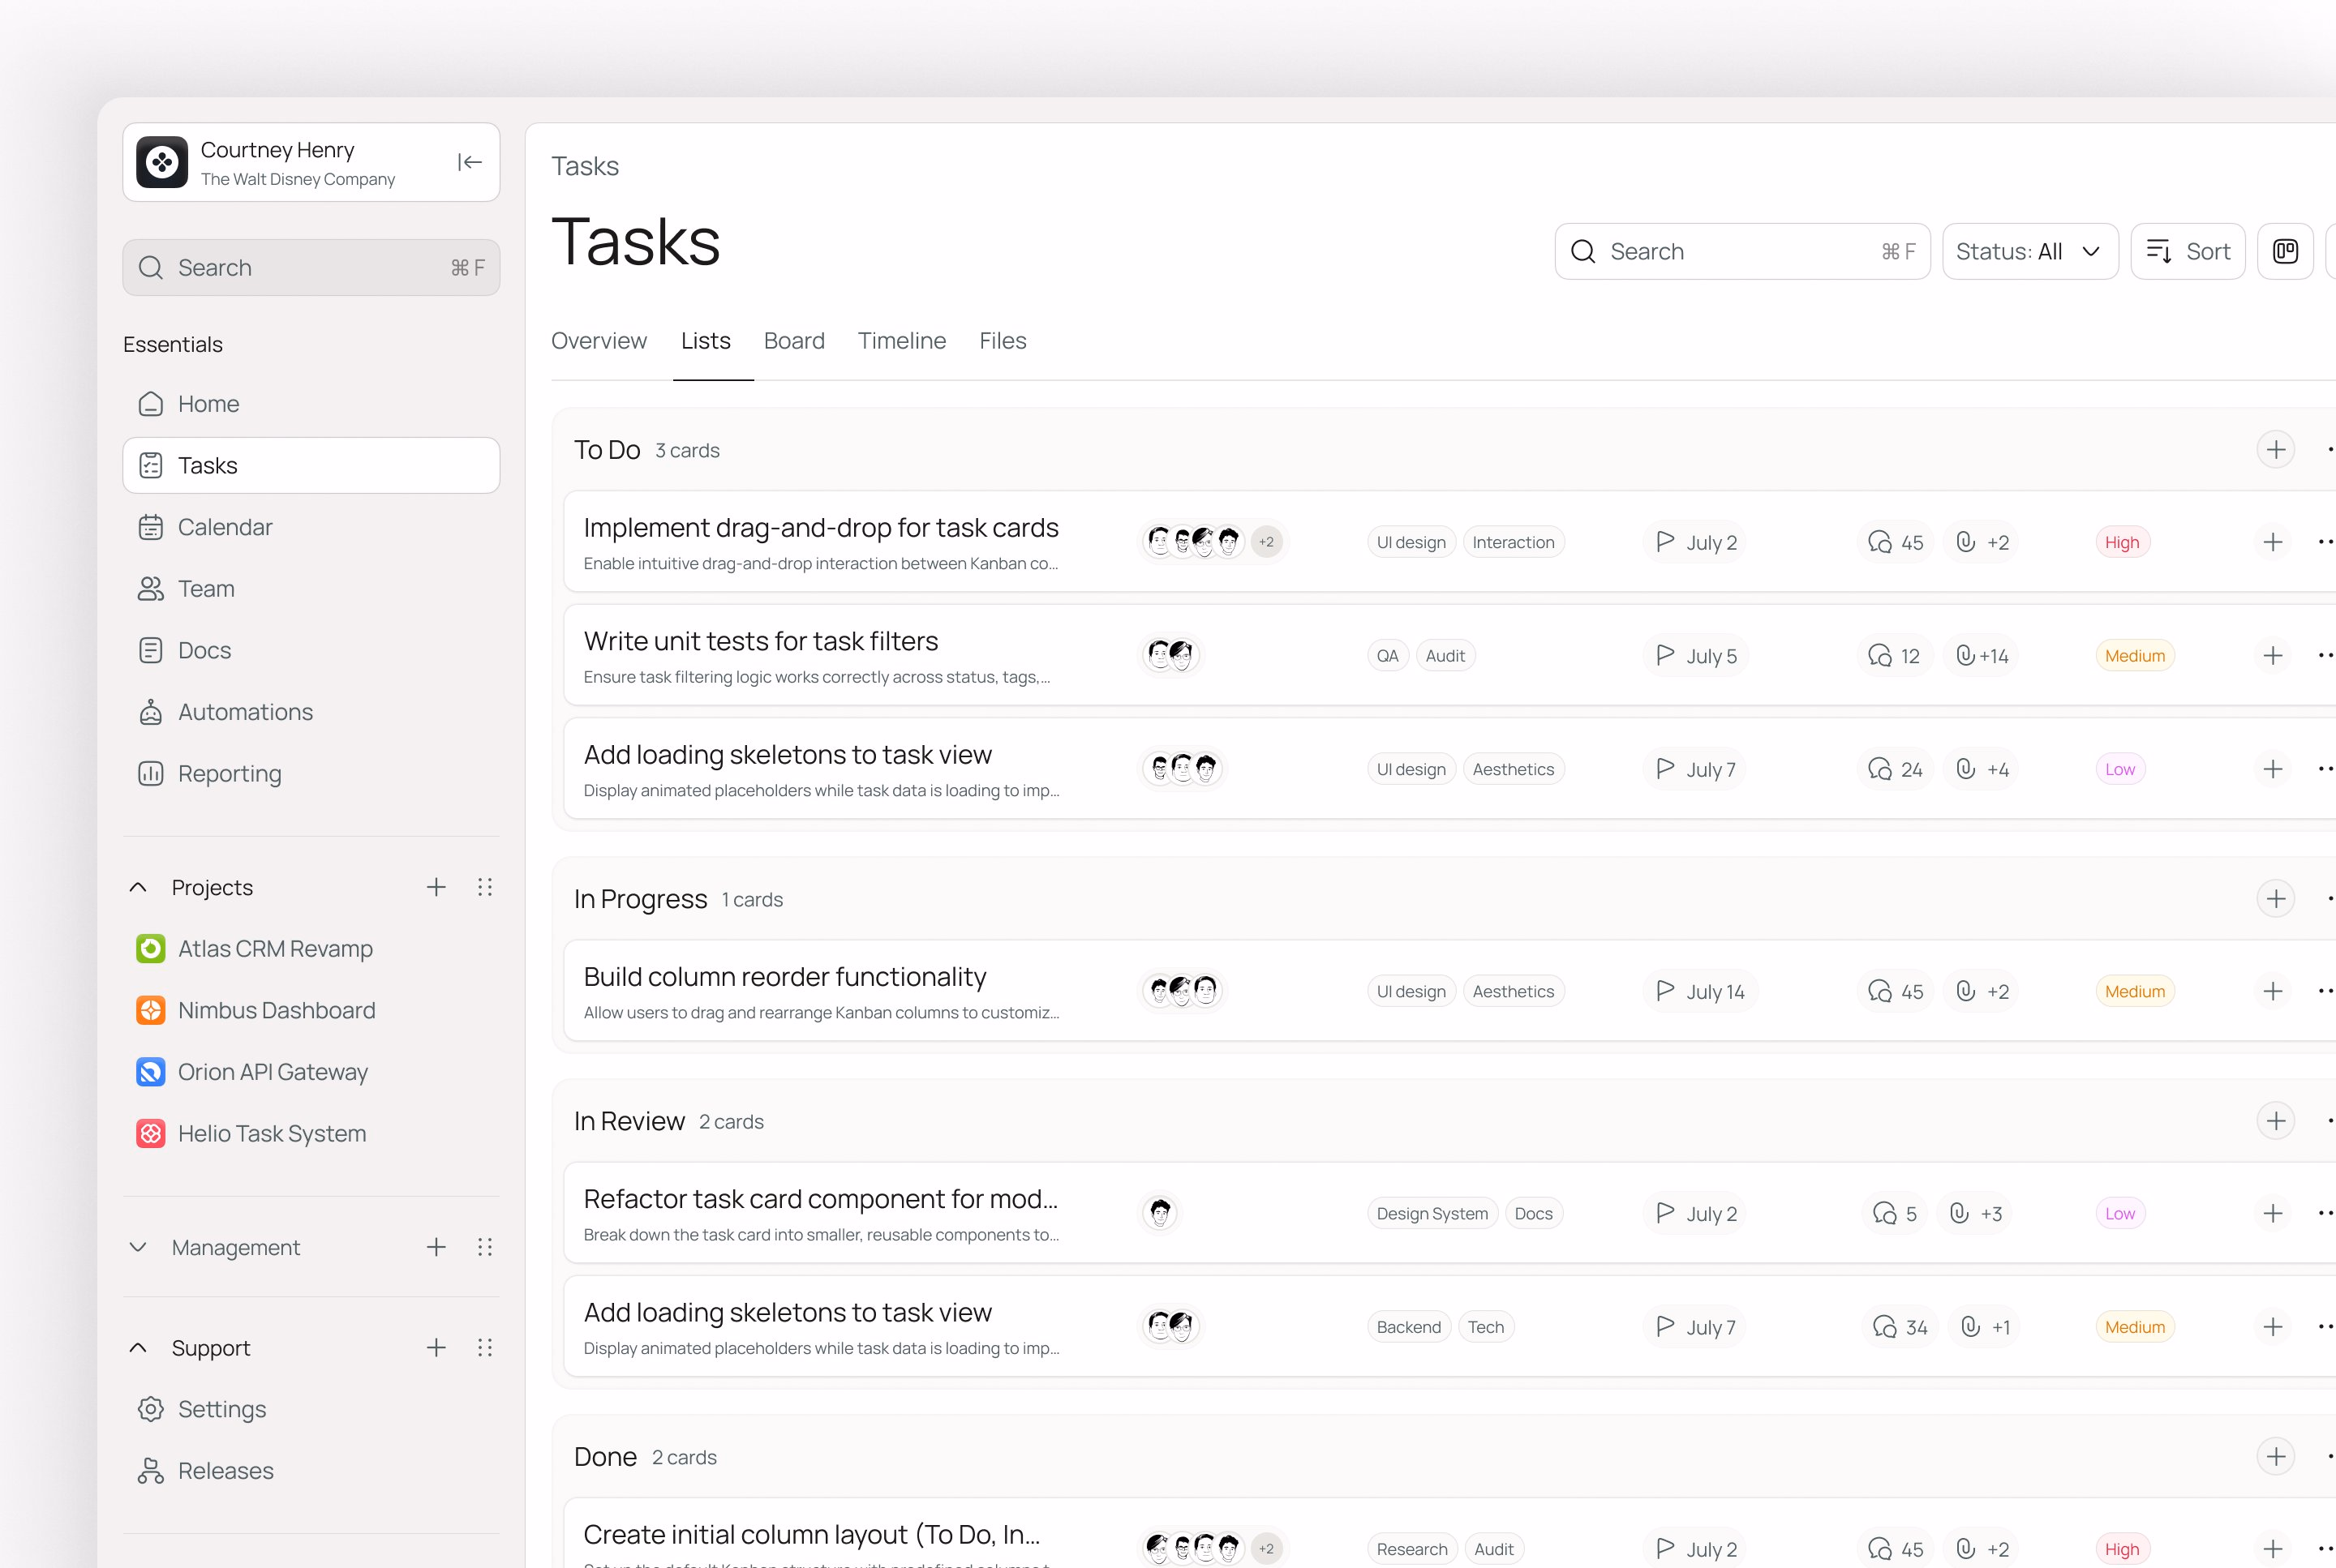Click the High priority badge on Implement drag-and-drop
The width and height of the screenshot is (2336, 1568).
pos(2121,542)
